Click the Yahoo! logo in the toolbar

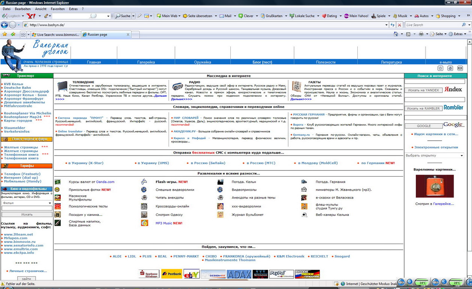31,16
